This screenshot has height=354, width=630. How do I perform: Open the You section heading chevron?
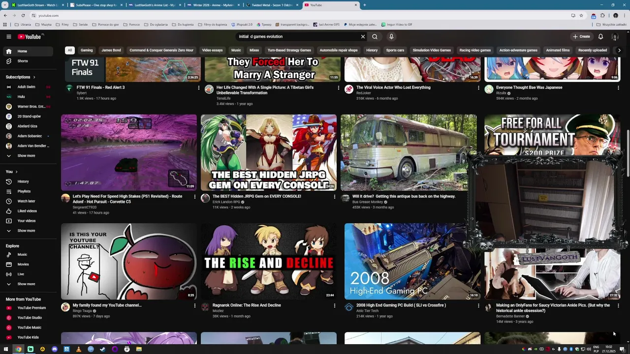tap(16, 172)
